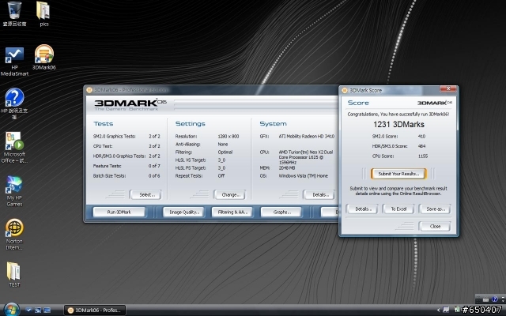This screenshot has width=506, height=316.
Task: Open the Windows Start orb
Action: tap(12, 310)
